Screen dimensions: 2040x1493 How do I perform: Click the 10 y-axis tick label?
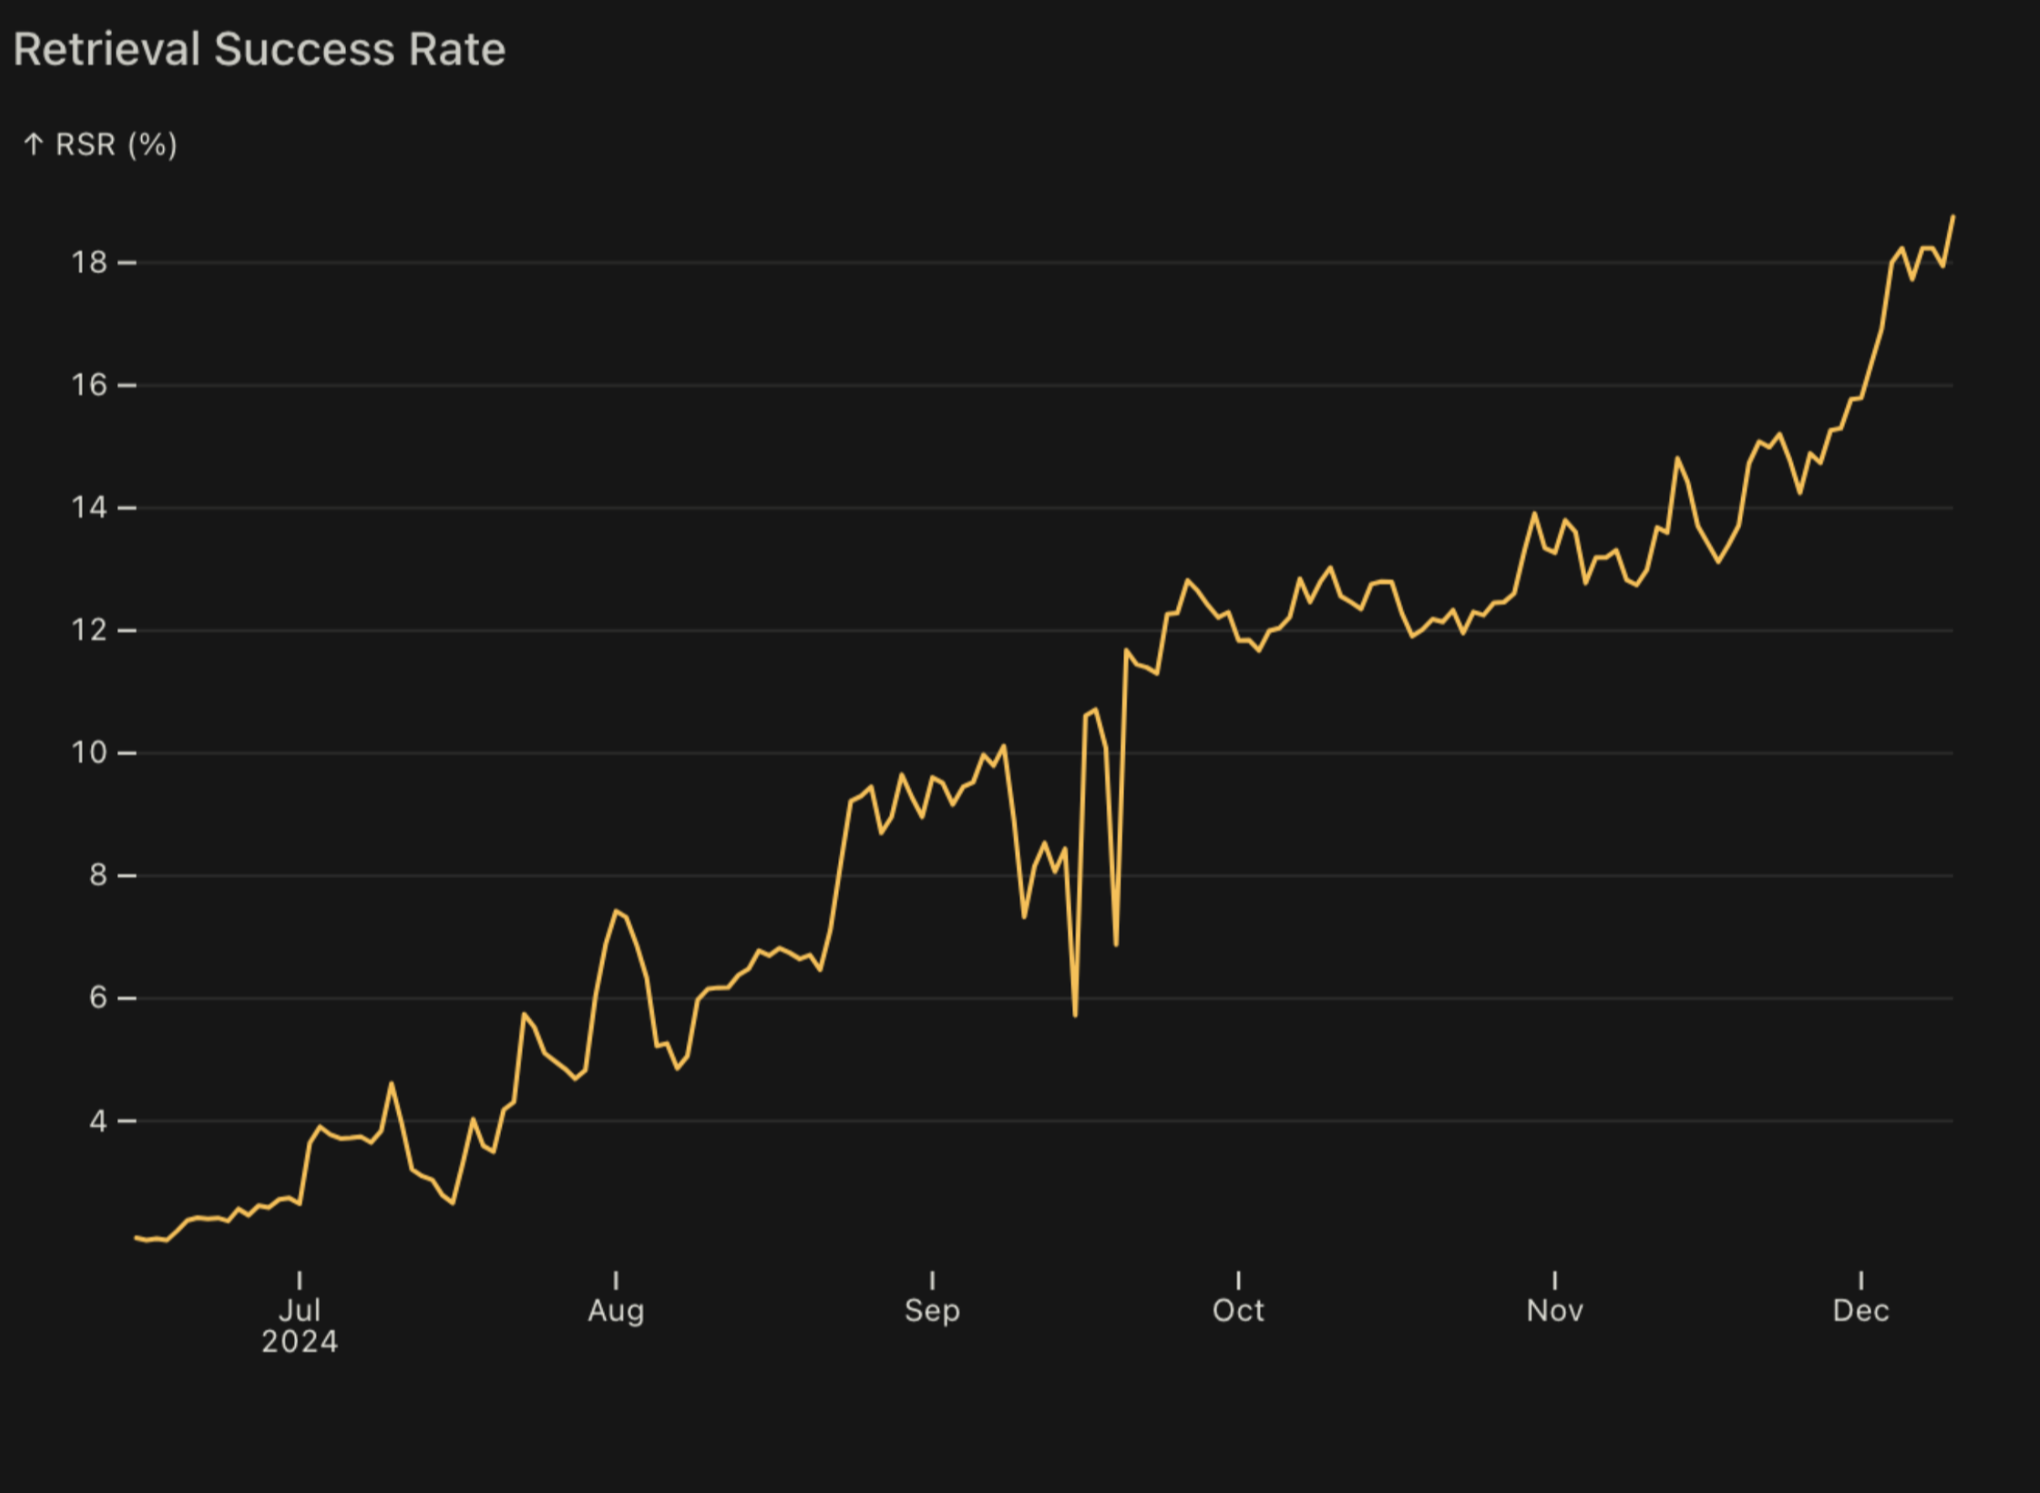tap(89, 753)
